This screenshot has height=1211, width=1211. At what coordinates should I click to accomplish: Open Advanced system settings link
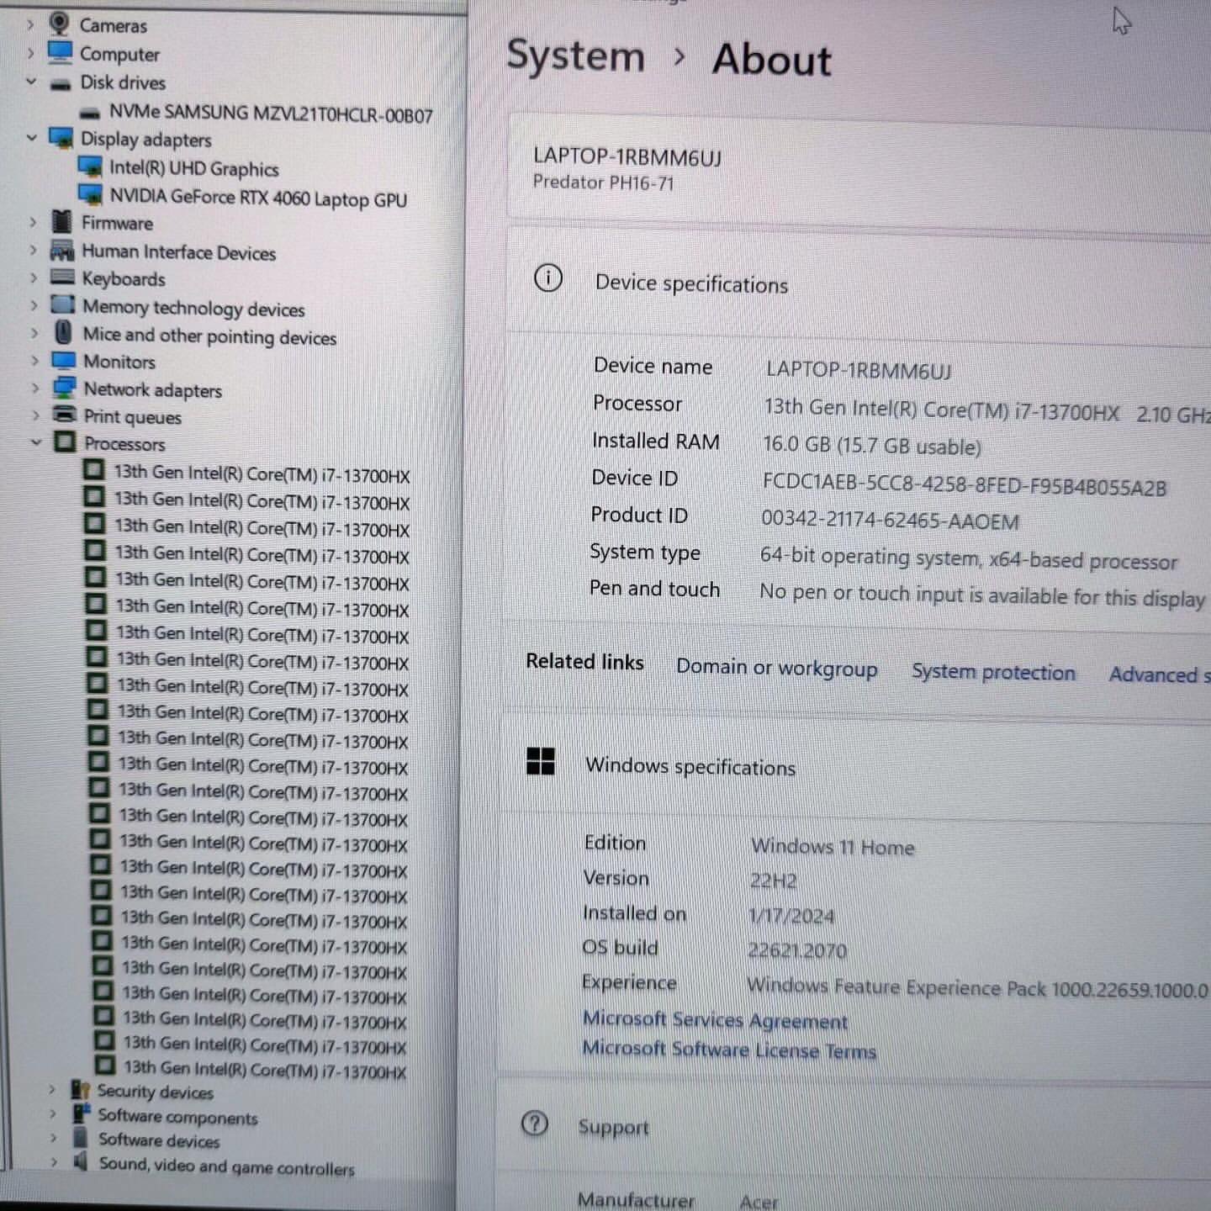[1160, 674]
